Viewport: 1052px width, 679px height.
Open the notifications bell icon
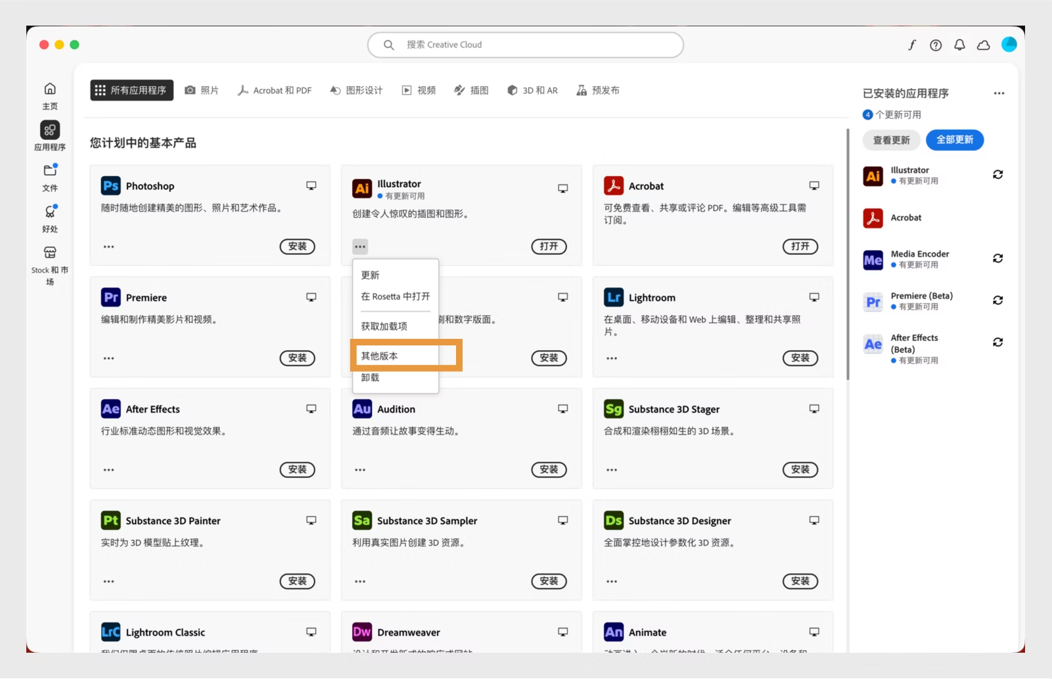(959, 45)
